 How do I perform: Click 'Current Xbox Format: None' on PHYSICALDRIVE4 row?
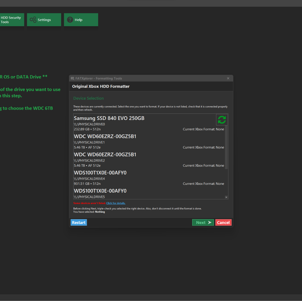pyautogui.click(x=203, y=184)
